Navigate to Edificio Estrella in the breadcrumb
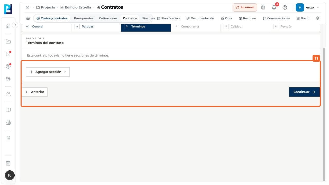This screenshot has height=185, width=329. point(76,7)
